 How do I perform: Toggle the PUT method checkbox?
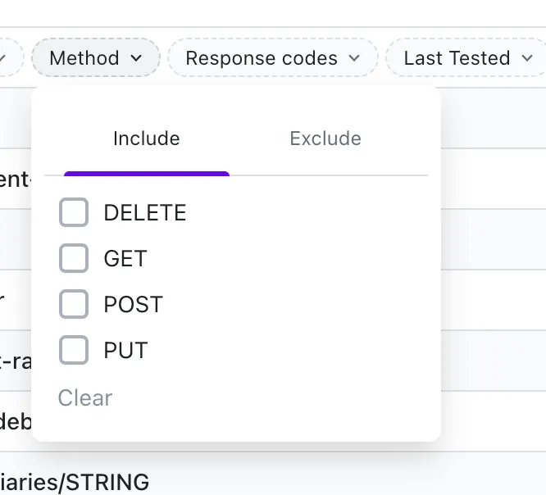click(x=74, y=351)
